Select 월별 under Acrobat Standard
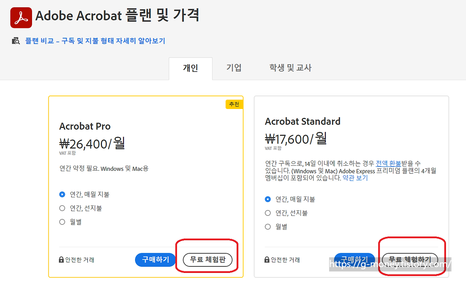Image resolution: width=466 pixels, height=286 pixels. 268,227
